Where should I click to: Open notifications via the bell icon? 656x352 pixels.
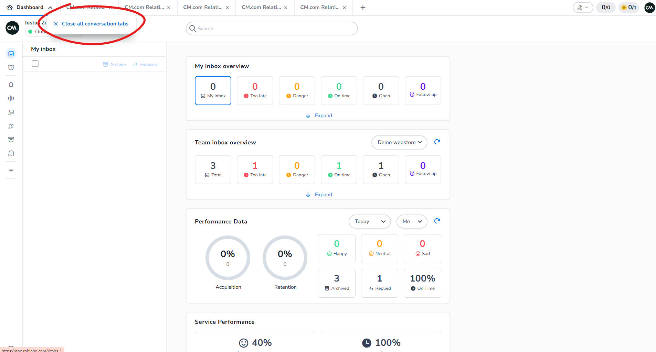[11, 85]
